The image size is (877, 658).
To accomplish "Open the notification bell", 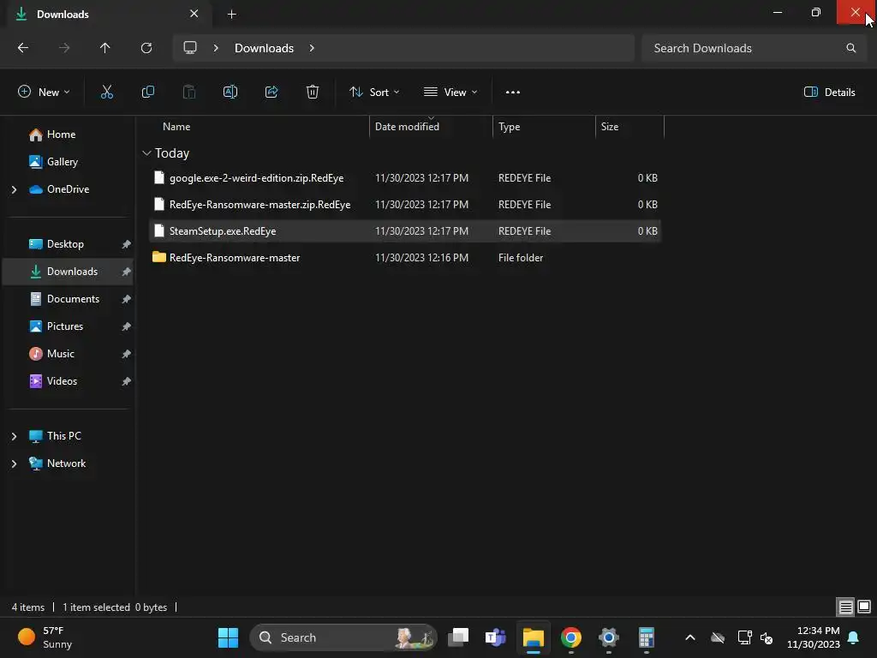I will tap(854, 637).
